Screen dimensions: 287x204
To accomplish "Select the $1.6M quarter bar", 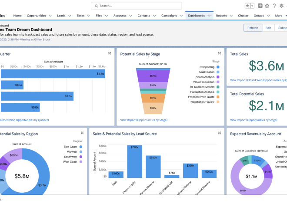I will coord(53,74).
